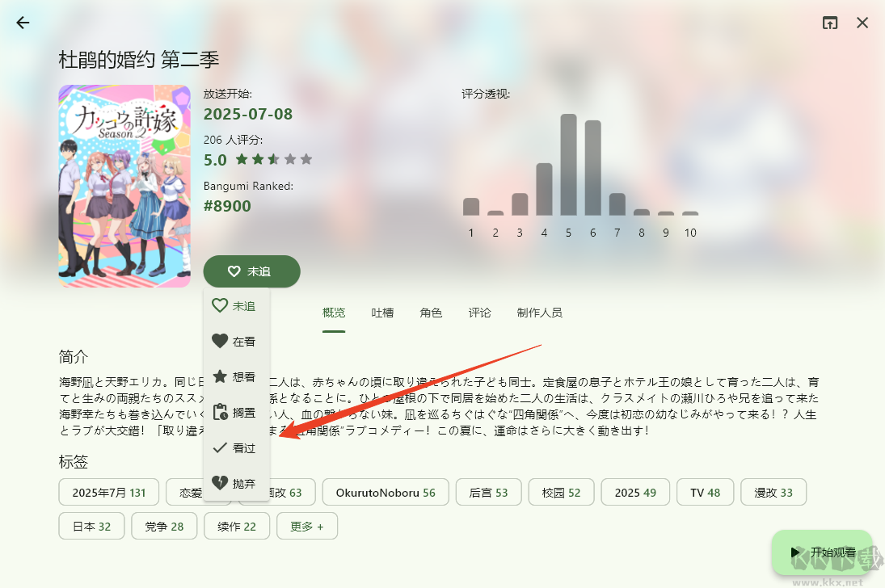Image resolution: width=885 pixels, height=588 pixels.
Task: Select the 在看 filled heart option
Action: (x=236, y=342)
